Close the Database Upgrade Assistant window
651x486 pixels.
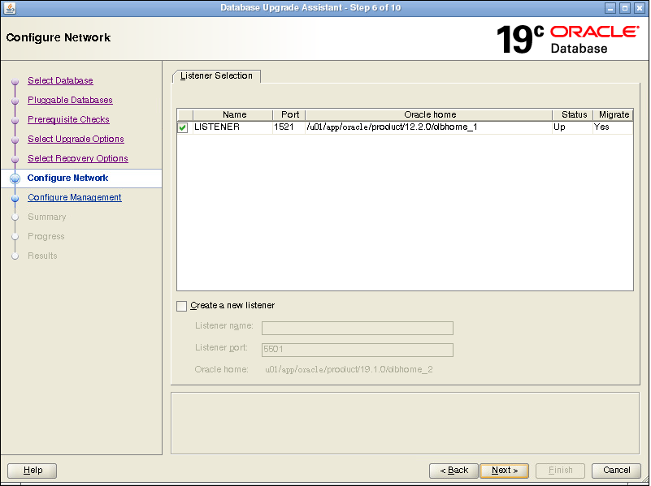click(640, 8)
